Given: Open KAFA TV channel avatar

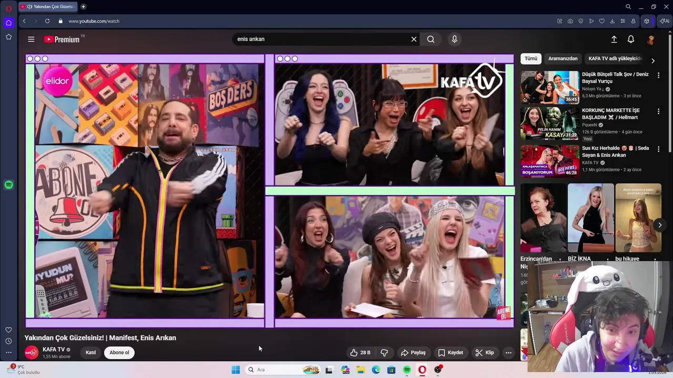Looking at the screenshot, I should (x=32, y=352).
